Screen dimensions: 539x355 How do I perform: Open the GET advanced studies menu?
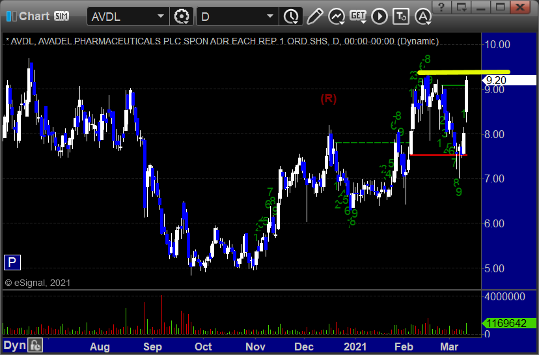[358, 16]
